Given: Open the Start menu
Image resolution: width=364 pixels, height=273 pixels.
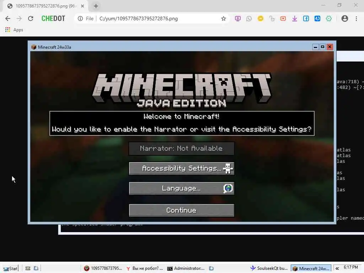Looking at the screenshot, I should coord(10,268).
